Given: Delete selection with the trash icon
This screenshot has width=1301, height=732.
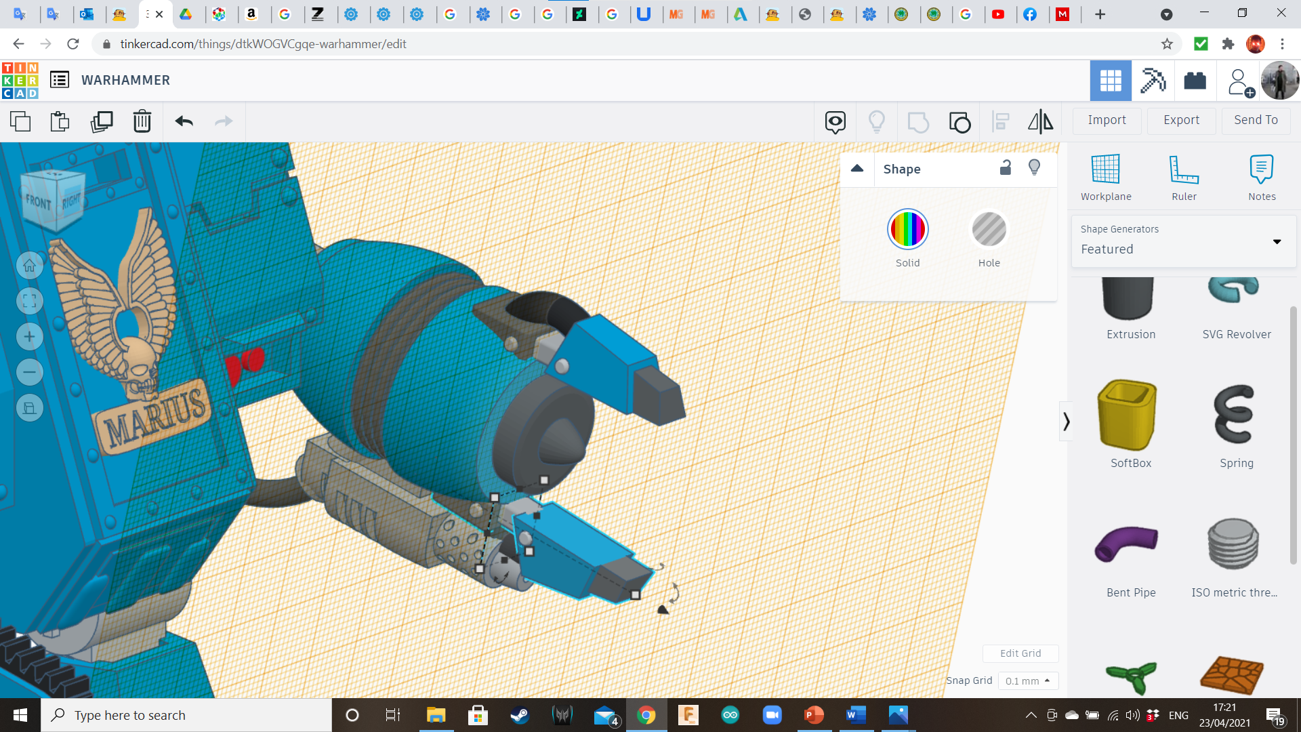Looking at the screenshot, I should point(142,121).
